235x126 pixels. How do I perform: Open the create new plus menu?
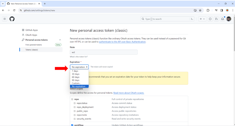click(202, 19)
